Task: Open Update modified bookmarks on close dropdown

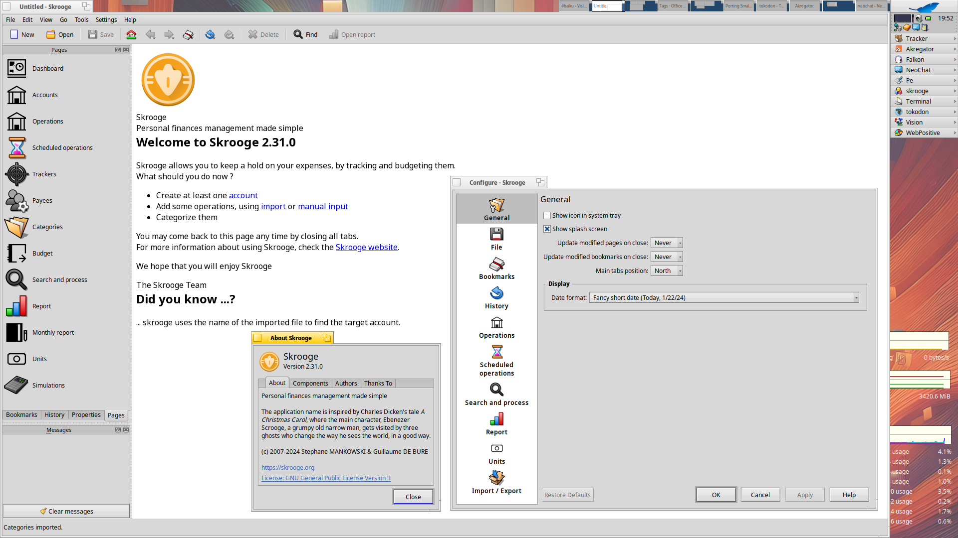Action: click(x=667, y=257)
